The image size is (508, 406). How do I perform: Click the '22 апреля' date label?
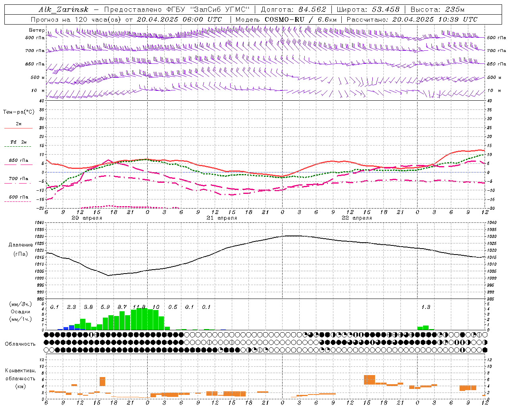click(356, 218)
